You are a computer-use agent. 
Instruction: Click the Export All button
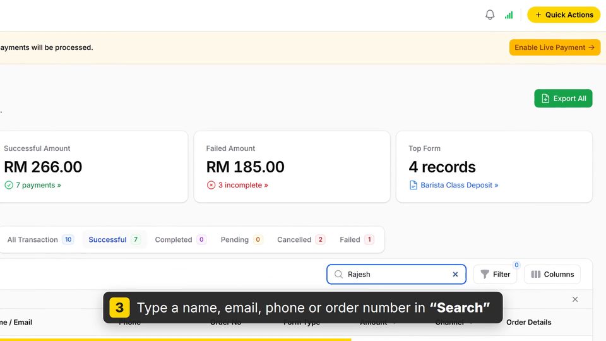(x=563, y=99)
